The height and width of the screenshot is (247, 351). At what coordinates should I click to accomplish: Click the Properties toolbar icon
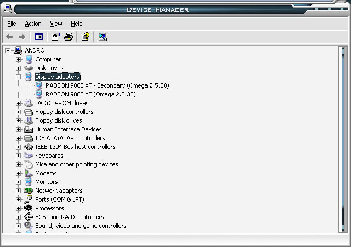[x=55, y=37]
